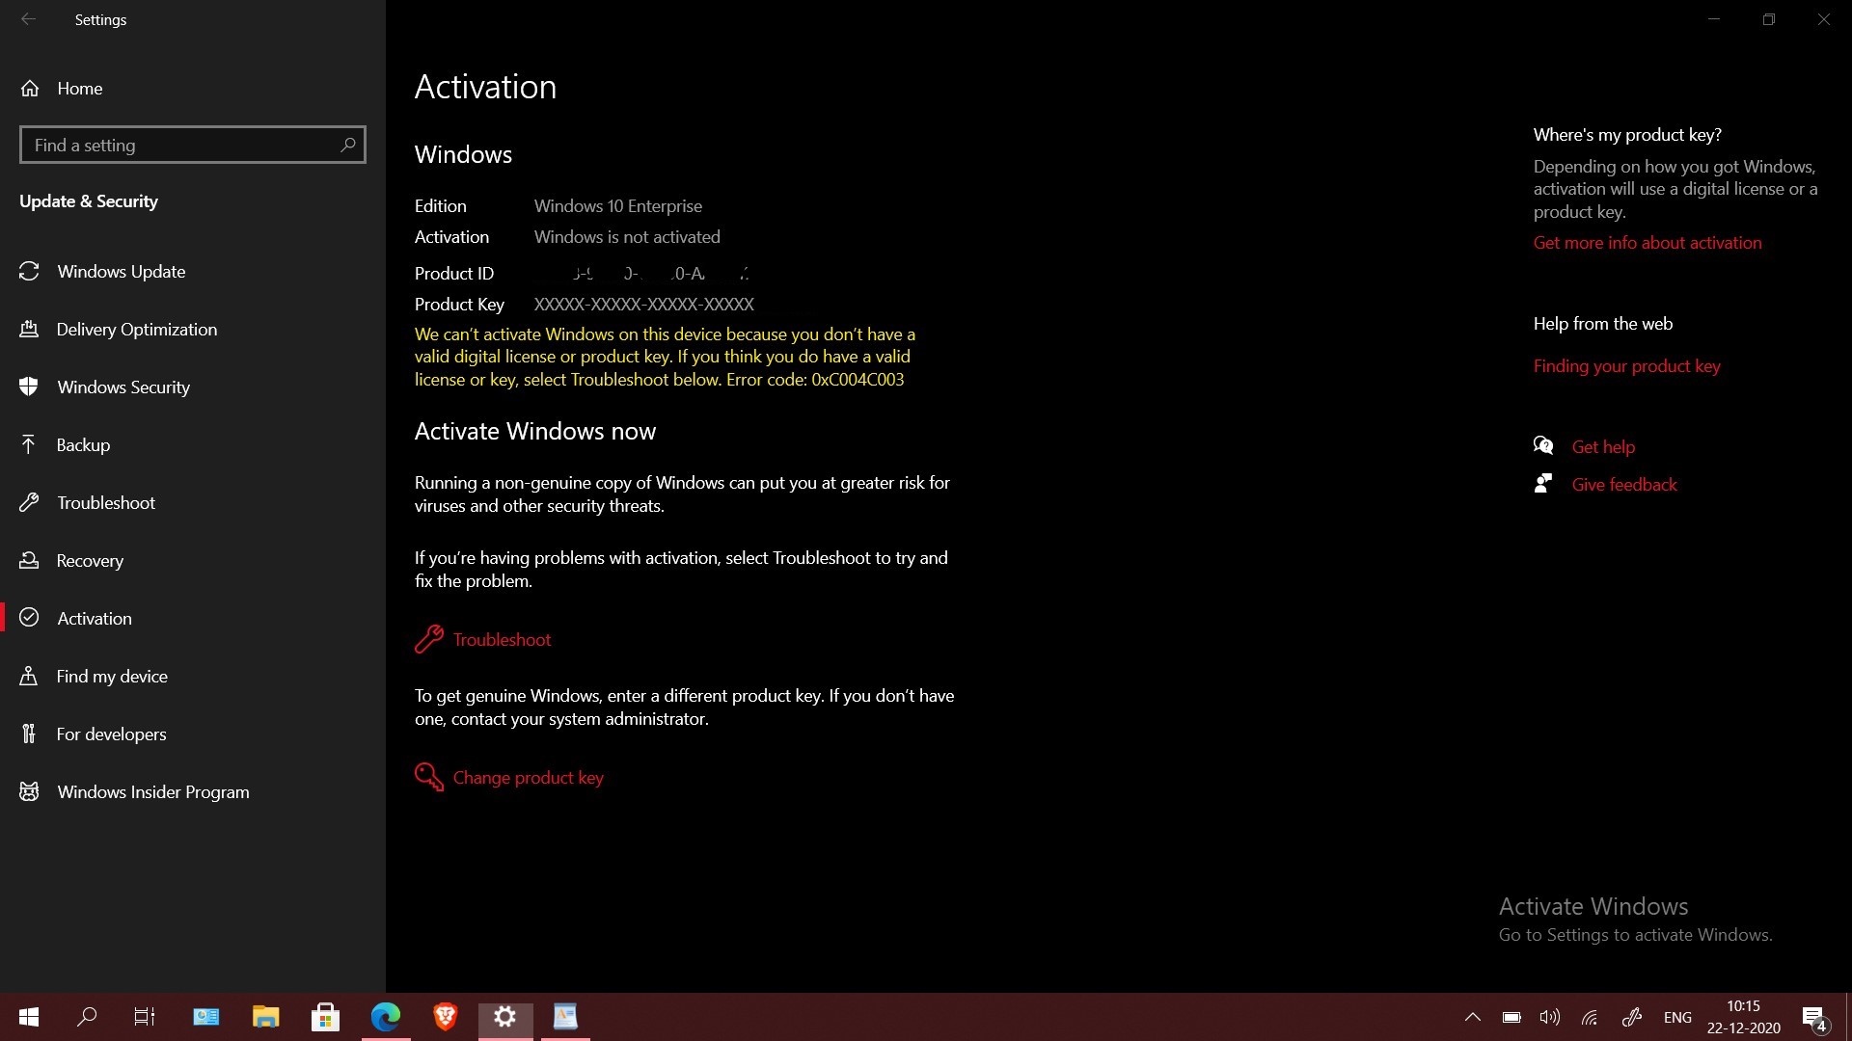Click the battery tray icon
1852x1041 pixels.
coord(1512,1017)
